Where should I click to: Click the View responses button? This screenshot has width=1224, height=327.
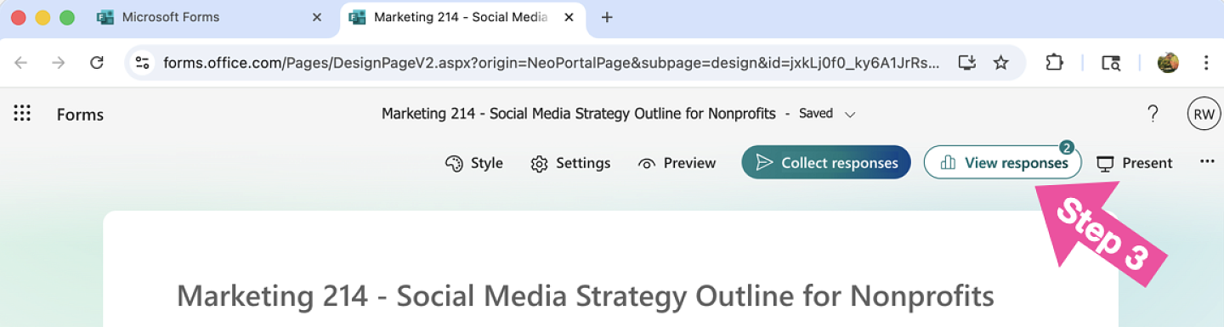(x=1003, y=163)
